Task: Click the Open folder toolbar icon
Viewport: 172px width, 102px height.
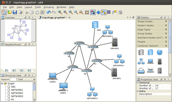Action: coord(10,12)
